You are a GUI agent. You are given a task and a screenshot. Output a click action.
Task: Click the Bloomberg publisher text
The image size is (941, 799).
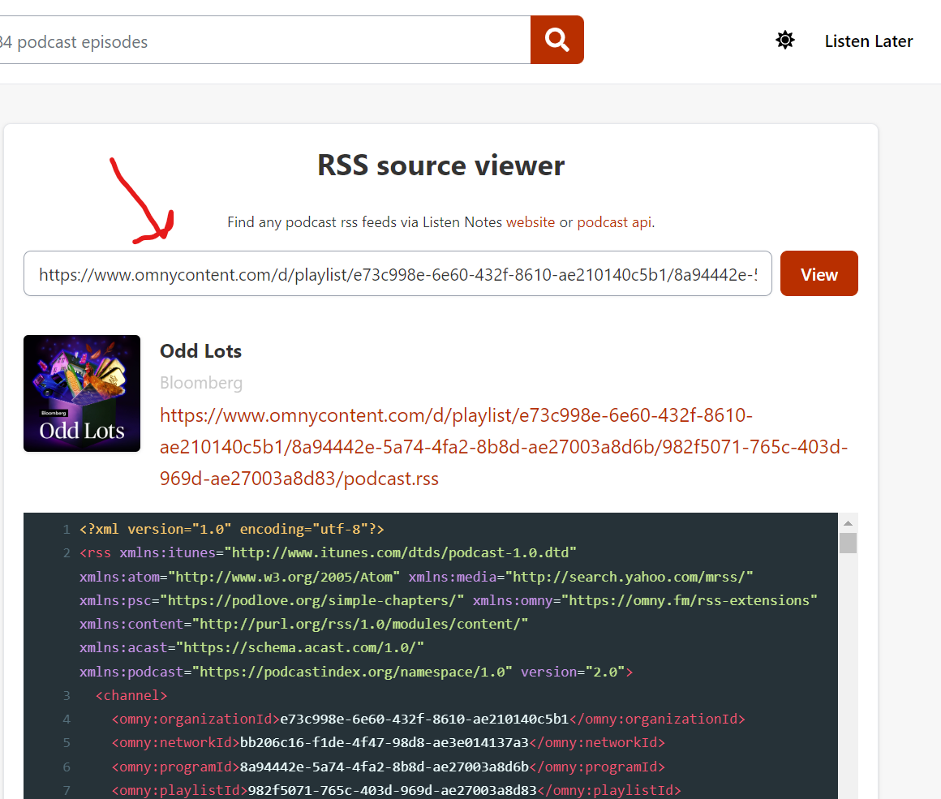(x=201, y=382)
